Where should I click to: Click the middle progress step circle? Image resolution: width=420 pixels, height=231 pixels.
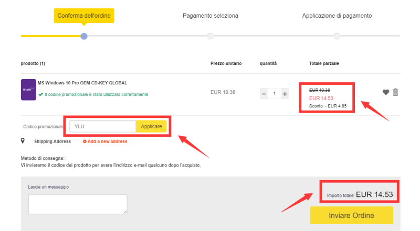pyautogui.click(x=211, y=36)
